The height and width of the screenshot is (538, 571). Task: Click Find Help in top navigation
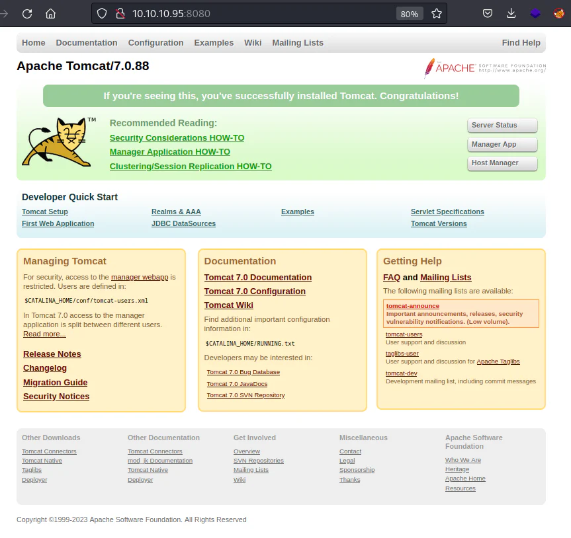pos(521,43)
